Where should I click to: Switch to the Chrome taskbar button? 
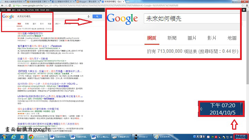pyautogui.click(x=37, y=137)
